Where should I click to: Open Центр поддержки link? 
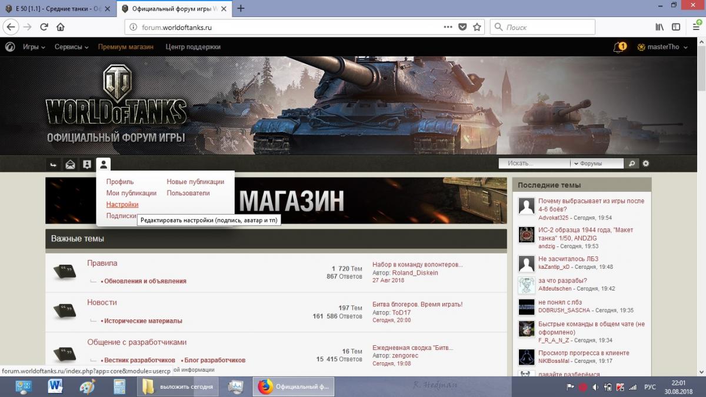pos(193,47)
